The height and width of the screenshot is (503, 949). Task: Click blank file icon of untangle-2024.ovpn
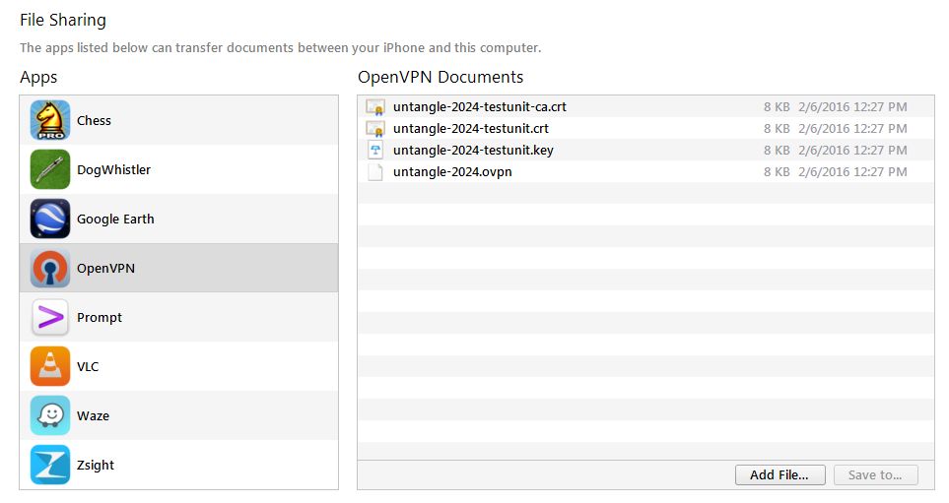375,171
